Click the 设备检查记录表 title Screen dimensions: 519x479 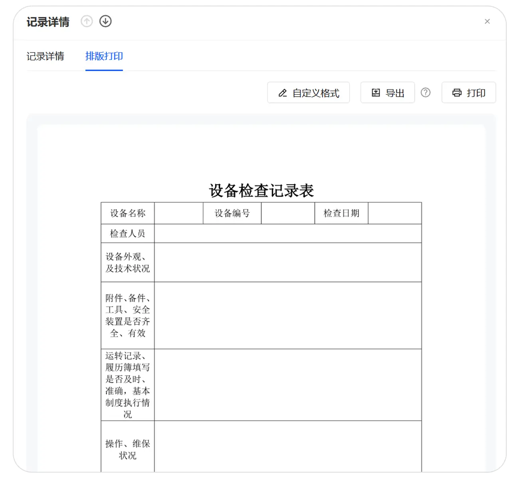pos(261,190)
